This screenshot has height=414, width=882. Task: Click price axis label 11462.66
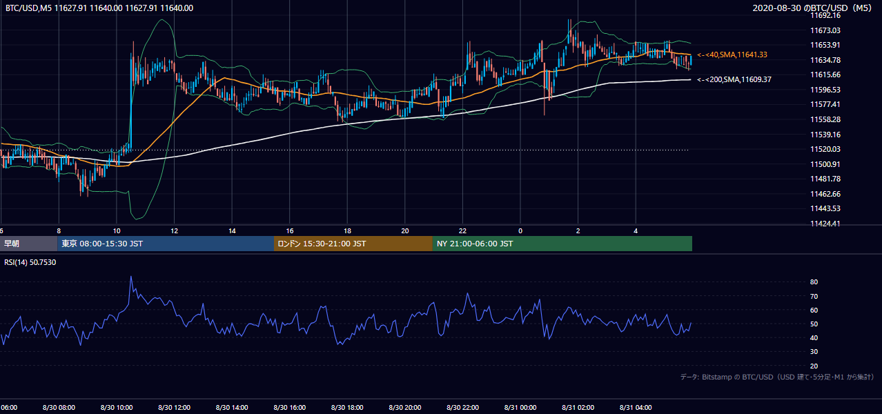[825, 194]
